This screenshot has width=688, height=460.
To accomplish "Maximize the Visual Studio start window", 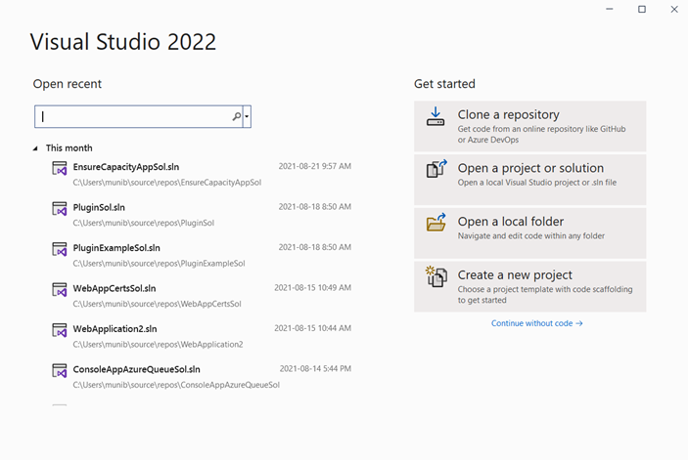I will [x=641, y=9].
